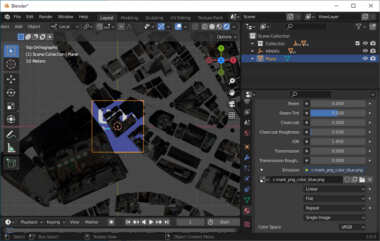Hide Collection in viewport eye icon
Screen dimensions: 380x241
click(365, 43)
